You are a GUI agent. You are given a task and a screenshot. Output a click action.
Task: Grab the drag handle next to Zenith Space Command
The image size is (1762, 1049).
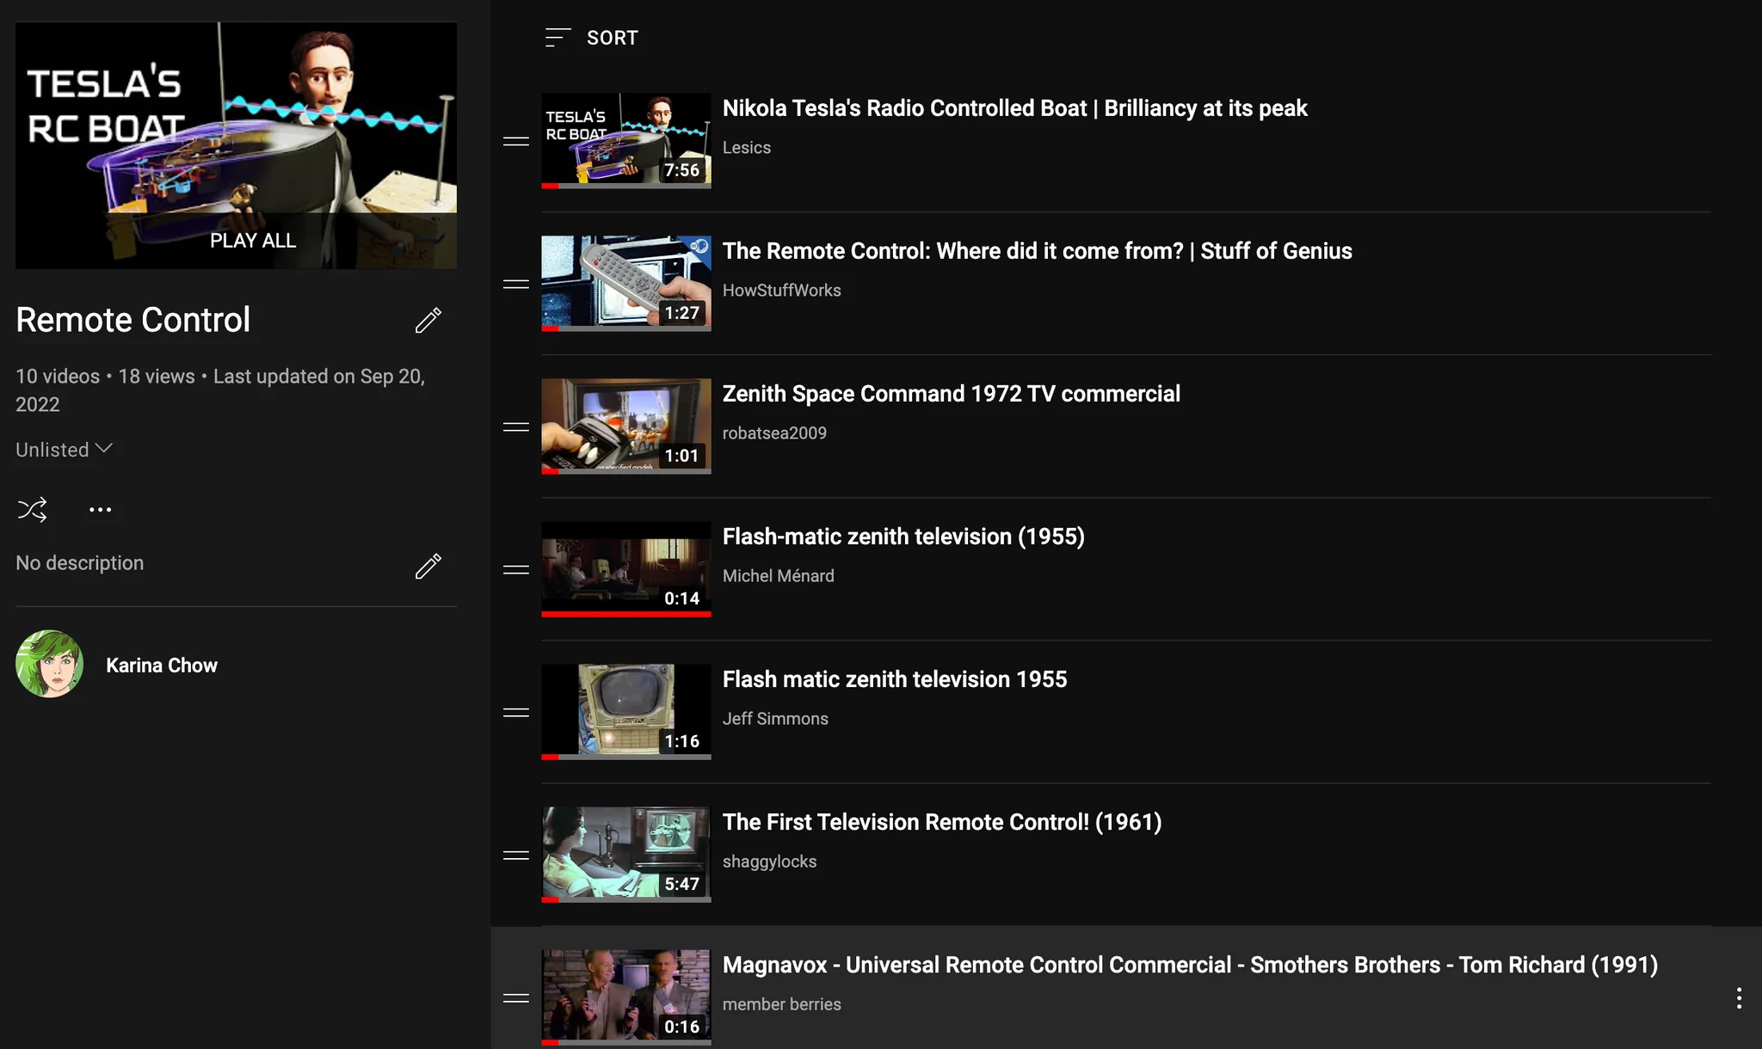pyautogui.click(x=514, y=426)
